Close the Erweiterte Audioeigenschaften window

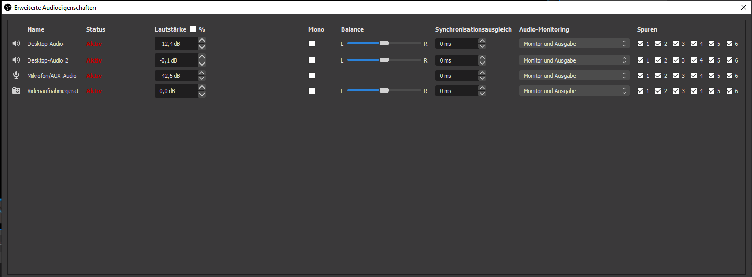(743, 8)
